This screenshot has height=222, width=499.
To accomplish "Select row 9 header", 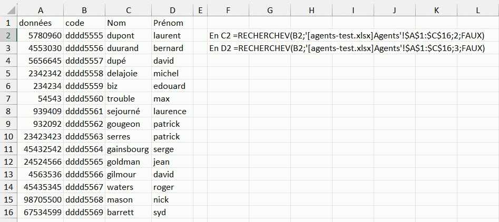I will click(8, 124).
